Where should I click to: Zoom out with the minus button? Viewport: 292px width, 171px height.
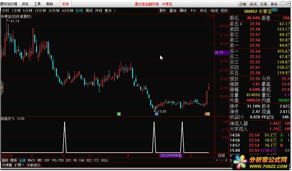[x=222, y=160]
